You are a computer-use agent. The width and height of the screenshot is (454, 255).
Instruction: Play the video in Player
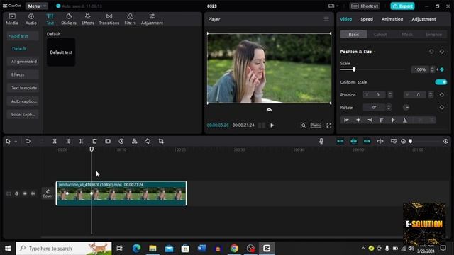(272, 125)
